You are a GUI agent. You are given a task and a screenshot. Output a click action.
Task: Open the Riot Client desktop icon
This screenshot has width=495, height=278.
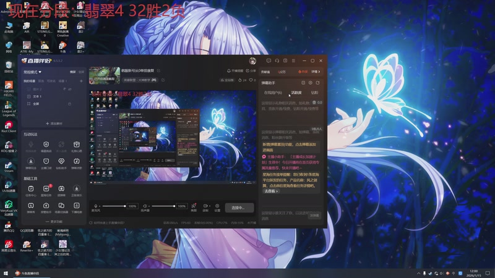tap(9, 125)
